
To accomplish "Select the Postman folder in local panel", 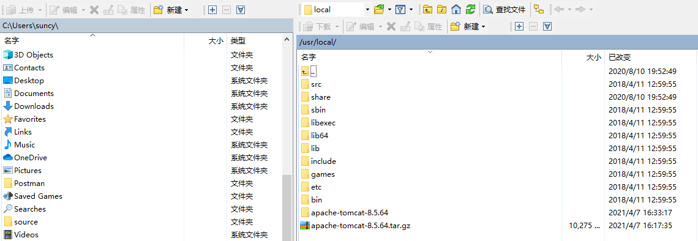I will [x=24, y=184].
